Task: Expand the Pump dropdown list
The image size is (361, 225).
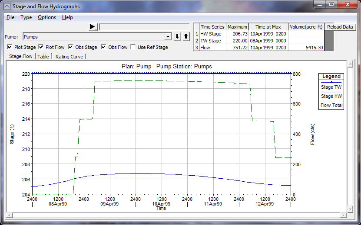Action: point(168,37)
